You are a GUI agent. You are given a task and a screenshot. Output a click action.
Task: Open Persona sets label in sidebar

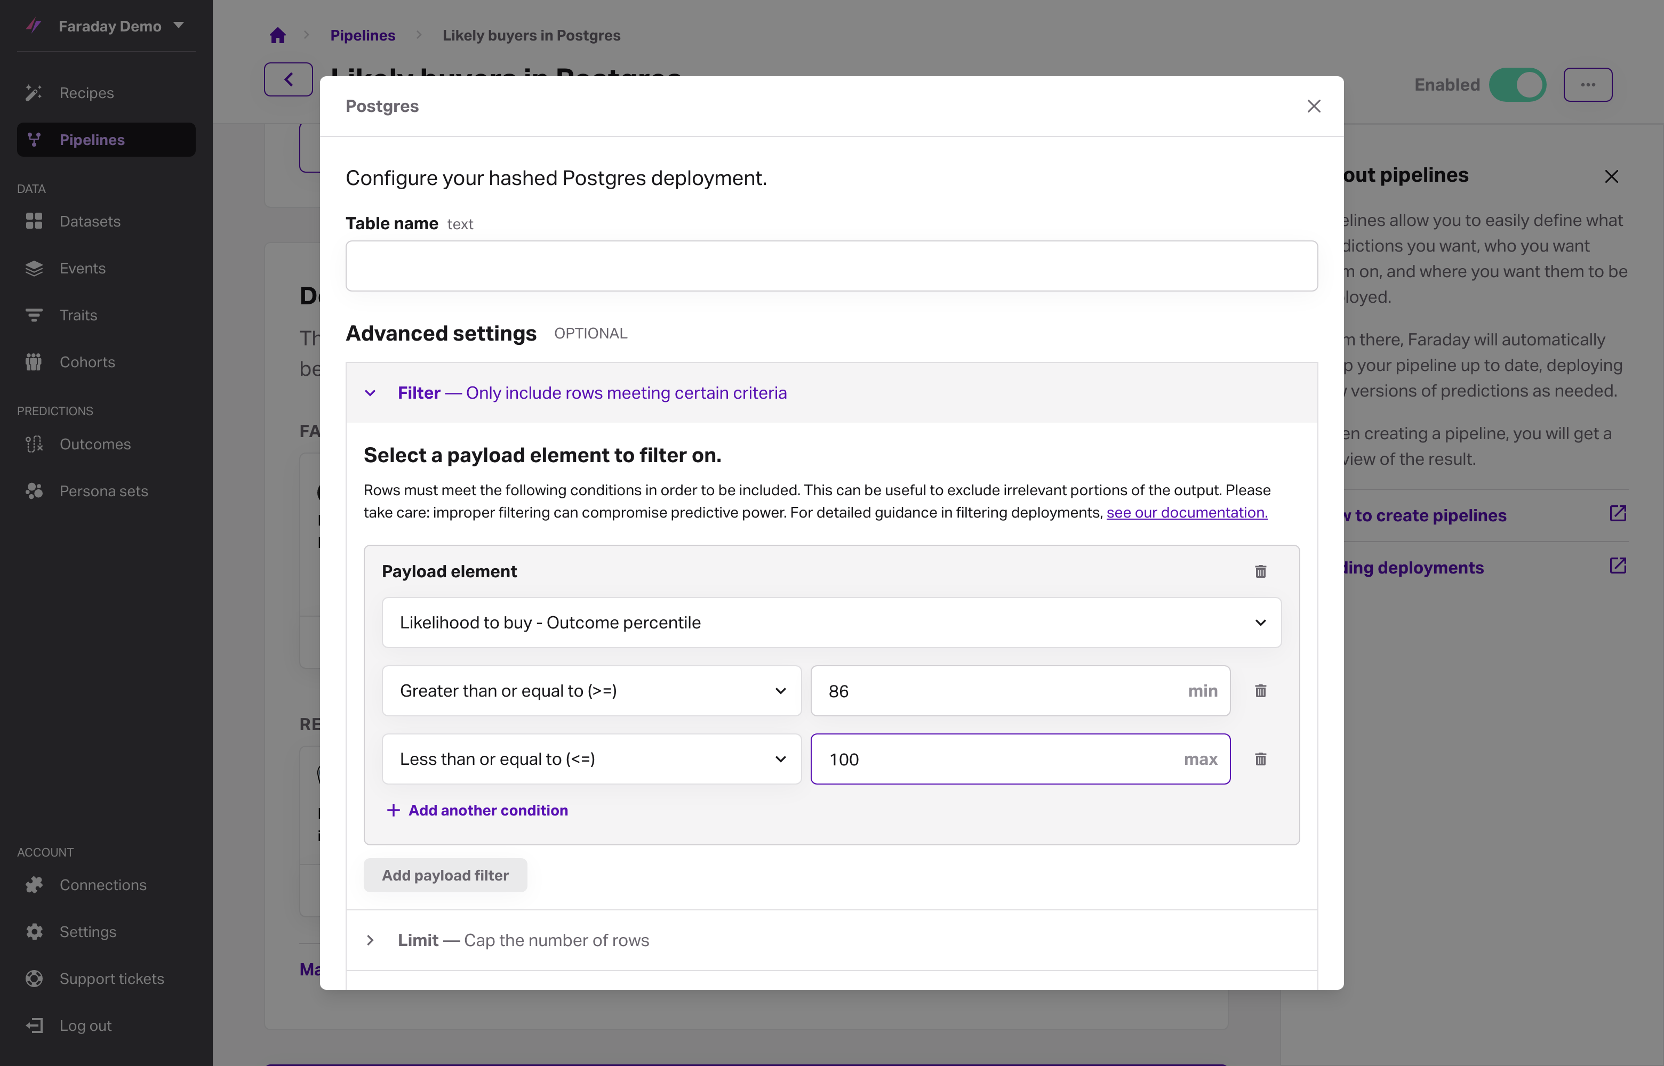point(104,491)
